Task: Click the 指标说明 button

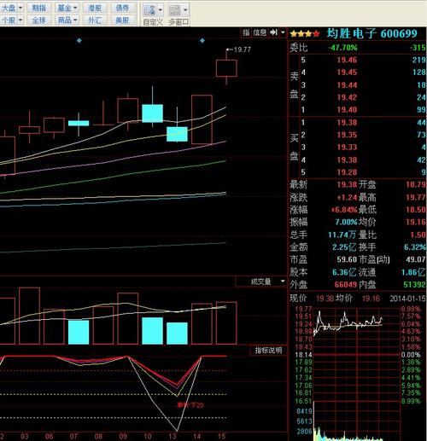Action: point(268,350)
